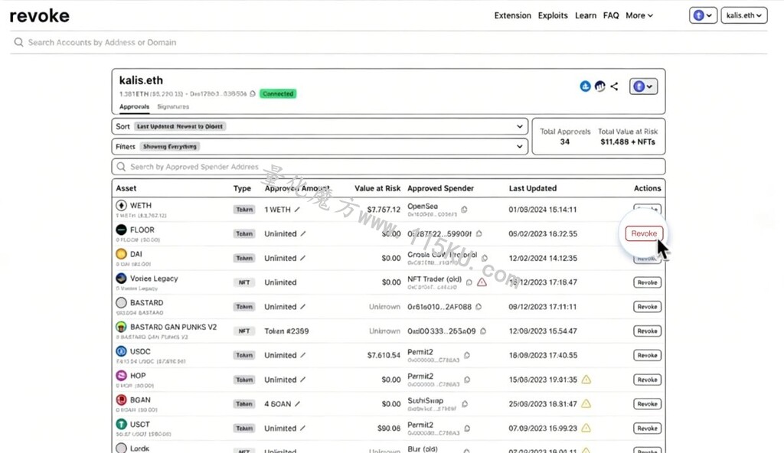Edit DAI Unlimited amount with pencil icon
Image resolution: width=784 pixels, height=453 pixels.
pos(303,258)
